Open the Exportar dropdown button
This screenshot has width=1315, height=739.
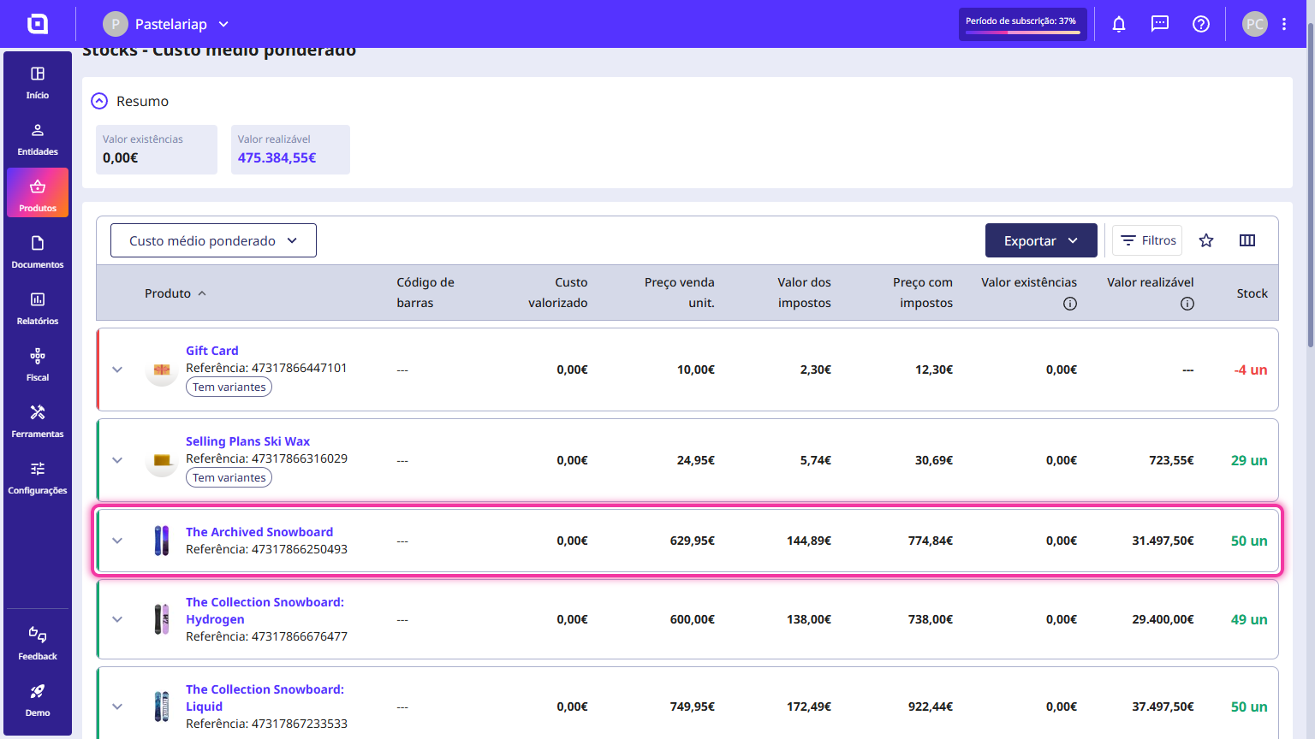tap(1041, 240)
